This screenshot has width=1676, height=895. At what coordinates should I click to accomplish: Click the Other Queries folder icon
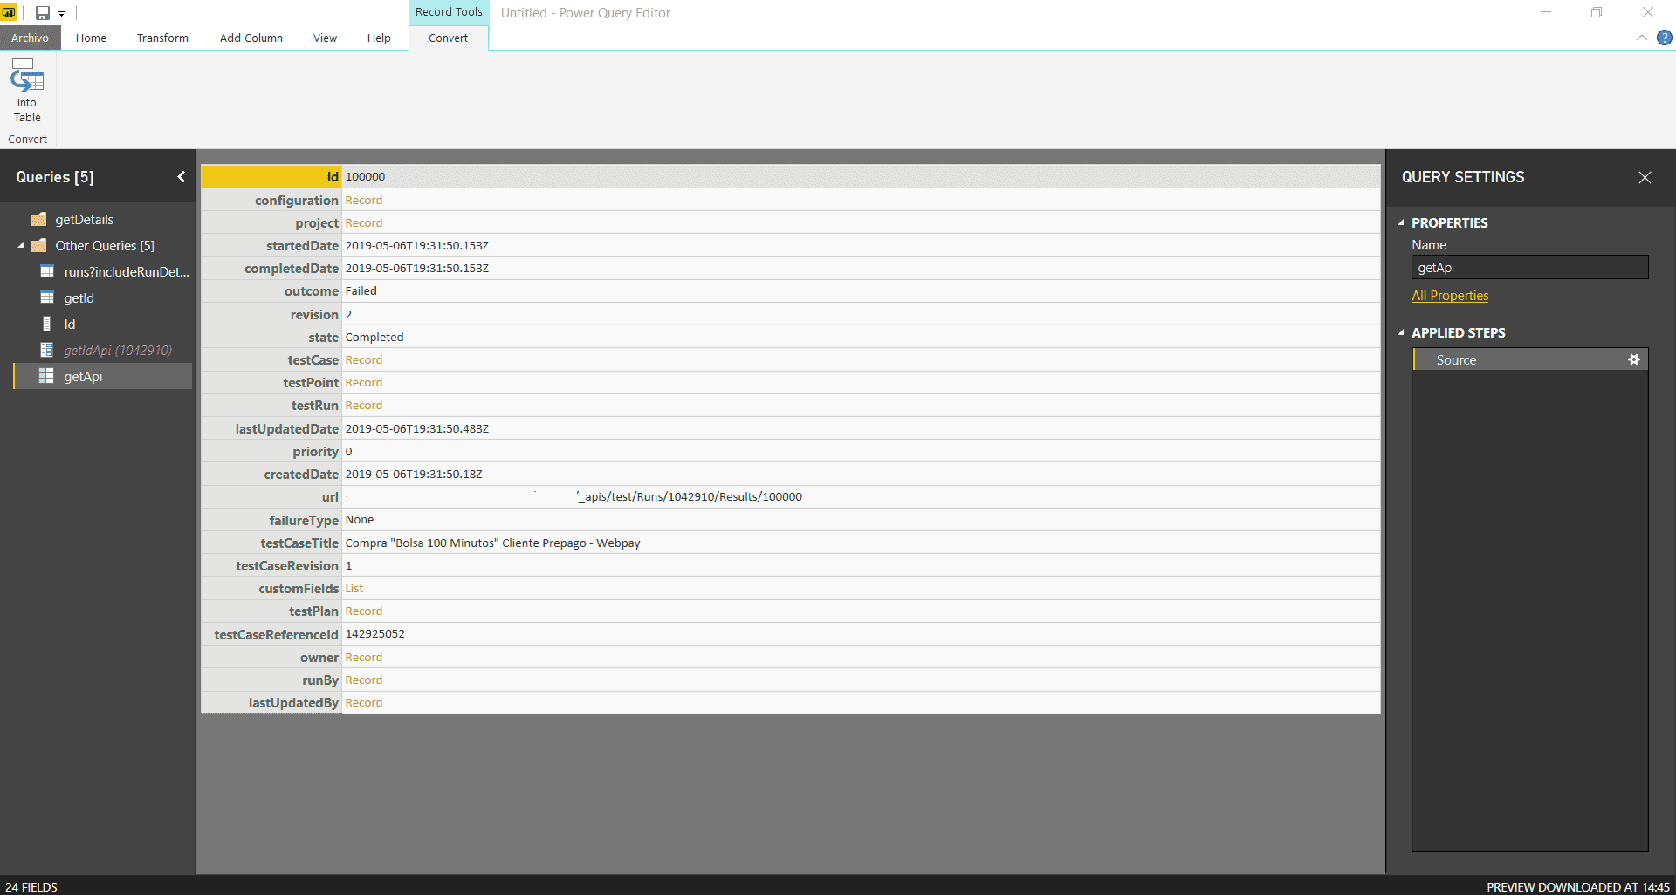[38, 245]
